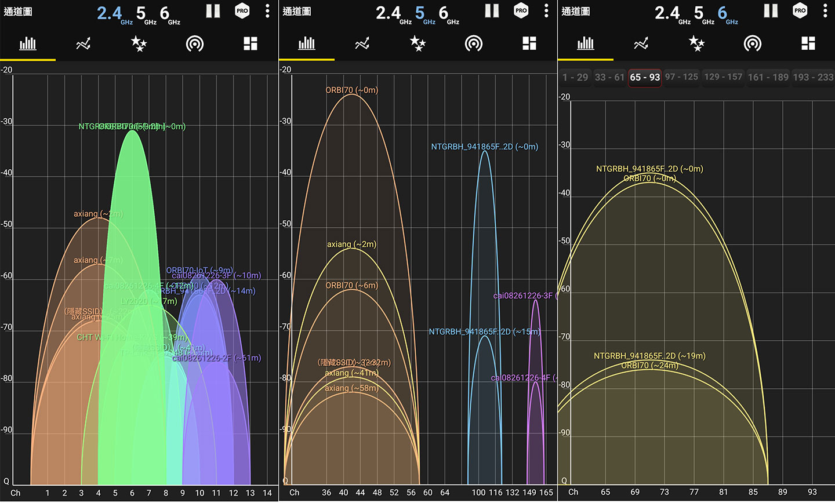Viewport: 835px width, 503px height.
Task: Tap the axiang (~41m) label in the 5 GHz graph
Action: click(351, 373)
